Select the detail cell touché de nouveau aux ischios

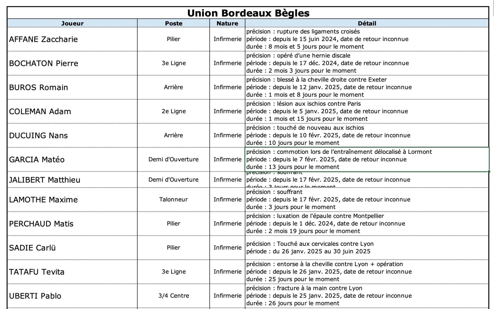(367, 135)
